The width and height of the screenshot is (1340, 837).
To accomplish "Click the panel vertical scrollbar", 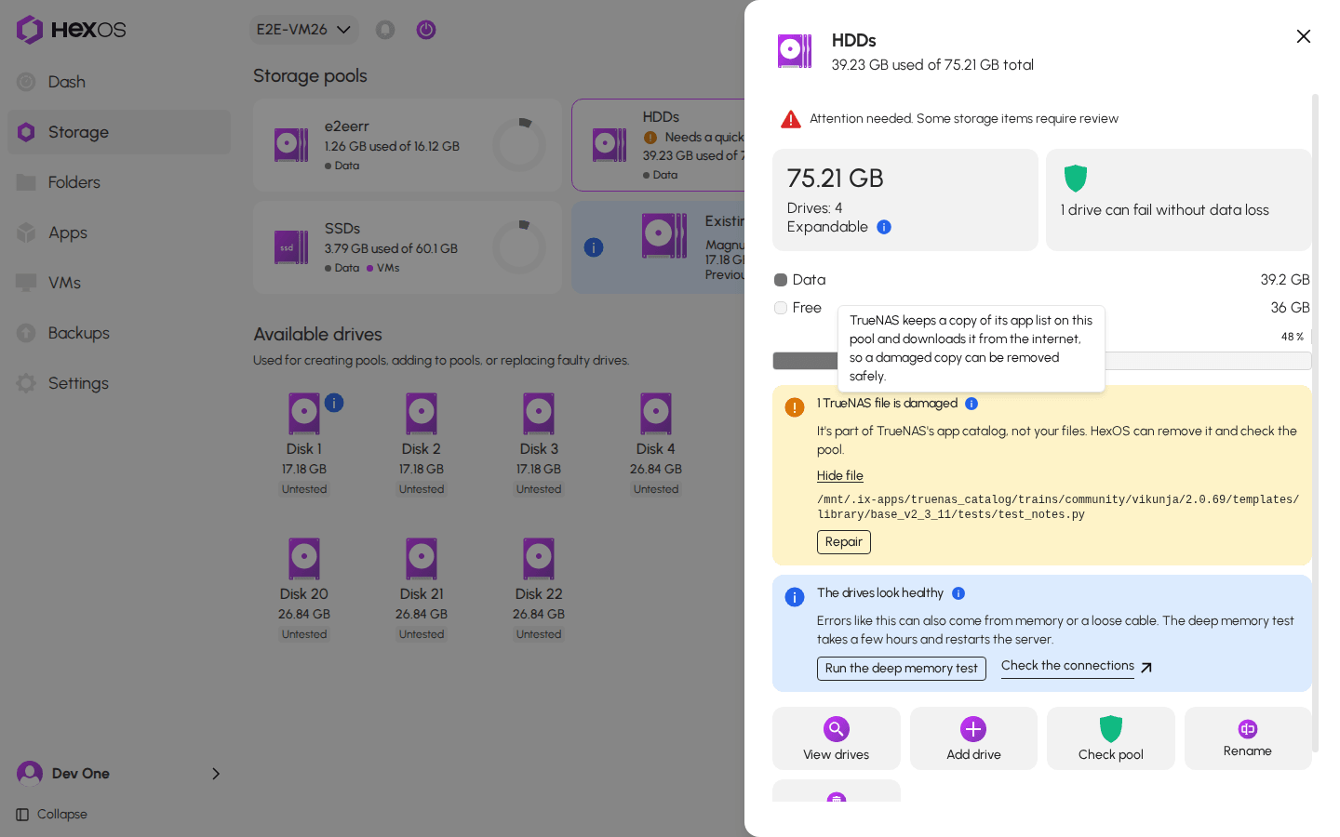I will (x=1316, y=421).
